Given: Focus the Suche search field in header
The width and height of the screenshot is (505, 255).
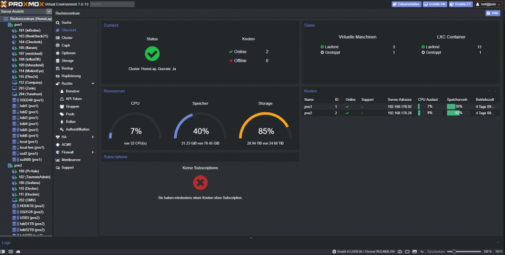Looking at the screenshot, I should point(112,4).
